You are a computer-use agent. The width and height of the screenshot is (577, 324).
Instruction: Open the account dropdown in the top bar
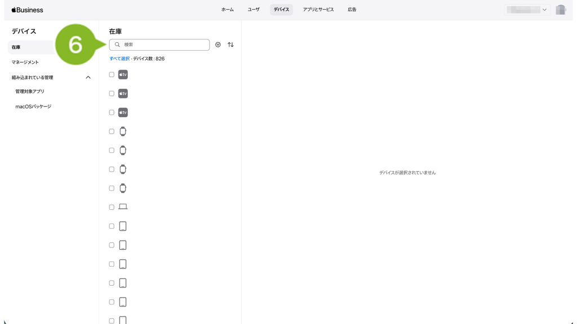coord(527,10)
